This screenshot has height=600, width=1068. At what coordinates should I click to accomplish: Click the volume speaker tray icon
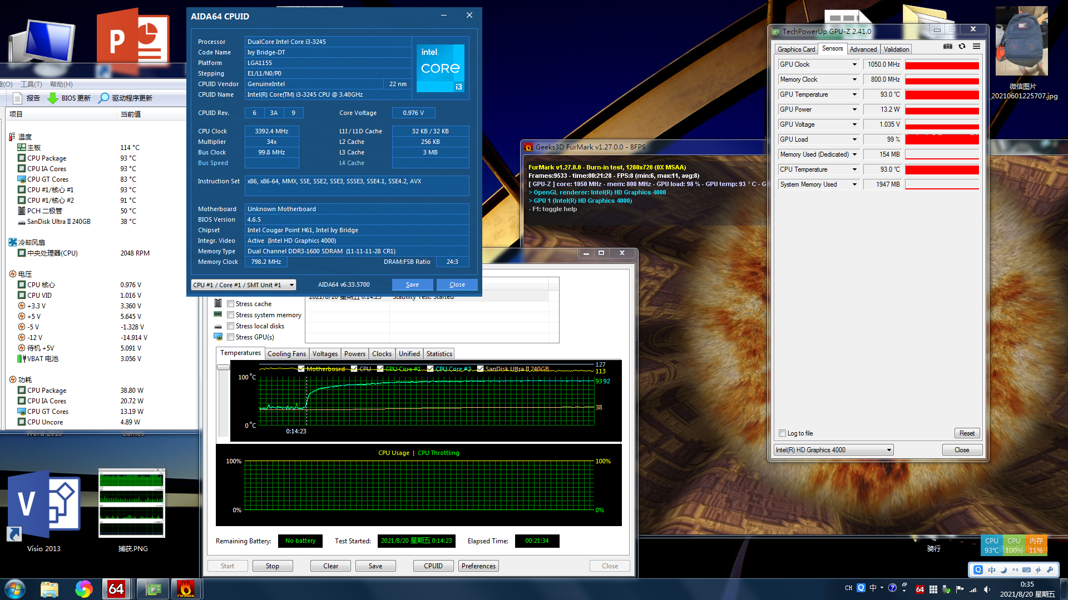click(x=987, y=589)
